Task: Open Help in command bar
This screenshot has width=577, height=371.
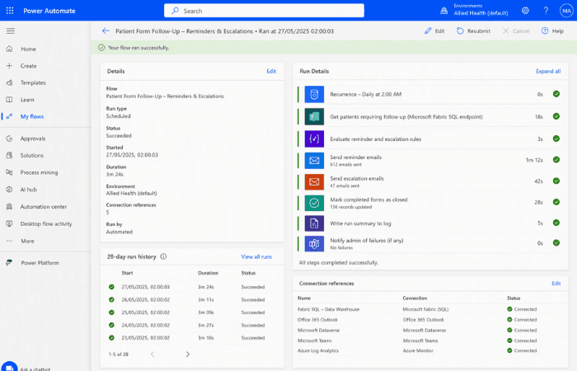Action: click(x=553, y=31)
